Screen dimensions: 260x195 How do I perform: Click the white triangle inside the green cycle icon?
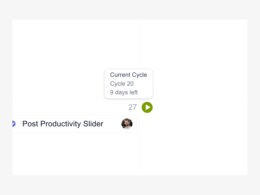(x=148, y=107)
